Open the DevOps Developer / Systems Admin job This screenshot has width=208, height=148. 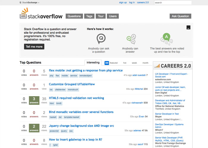tap(169, 126)
